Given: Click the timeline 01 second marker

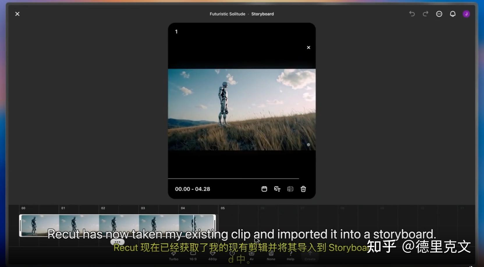Looking at the screenshot, I should [63, 208].
